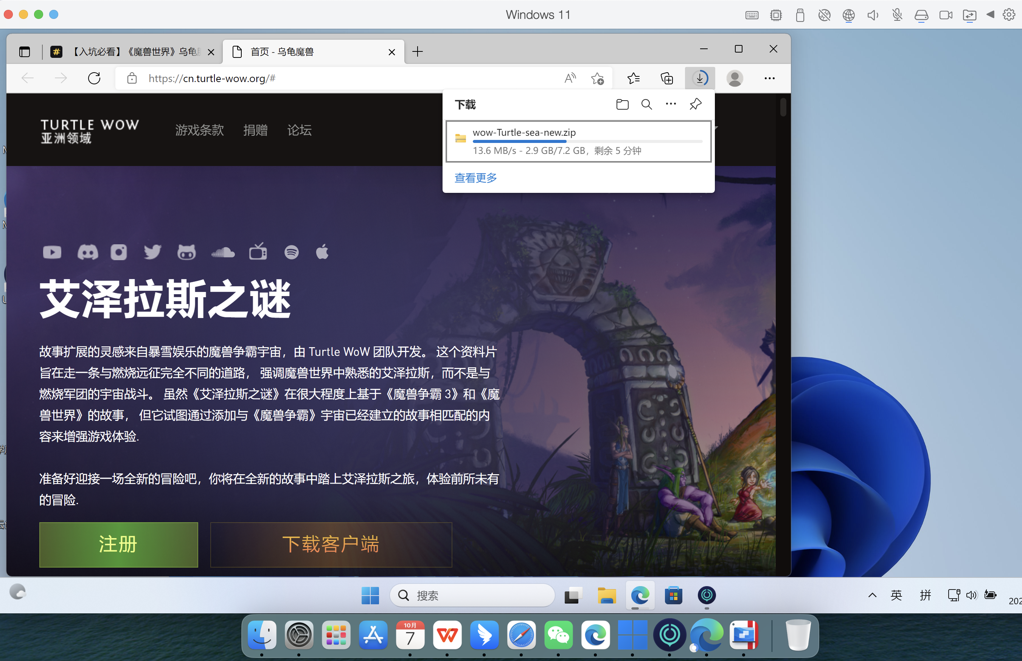Click the Parallels microphone mute icon

pos(897,15)
